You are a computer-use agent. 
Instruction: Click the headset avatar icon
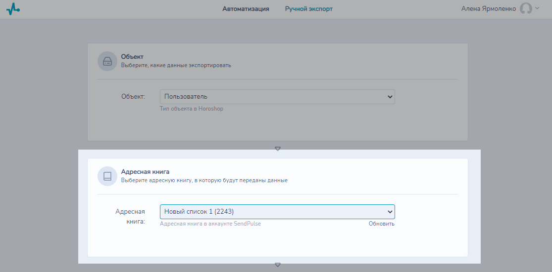tap(526, 8)
